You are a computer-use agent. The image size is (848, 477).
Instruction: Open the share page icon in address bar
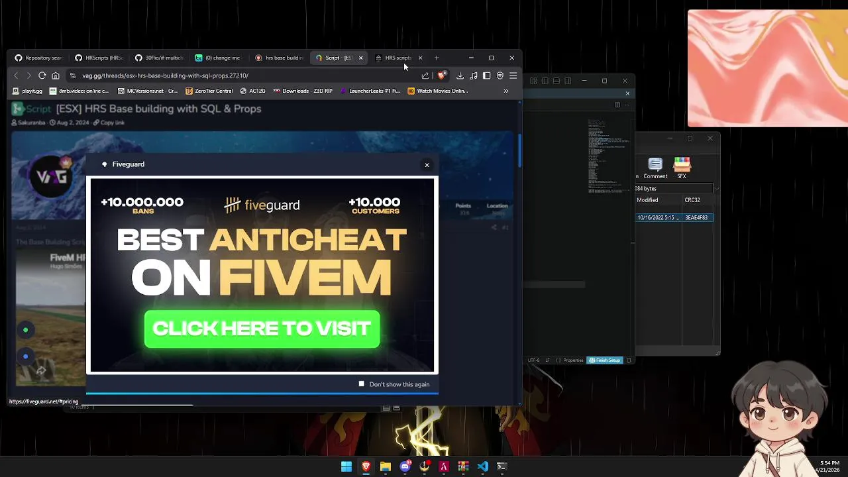click(x=425, y=76)
